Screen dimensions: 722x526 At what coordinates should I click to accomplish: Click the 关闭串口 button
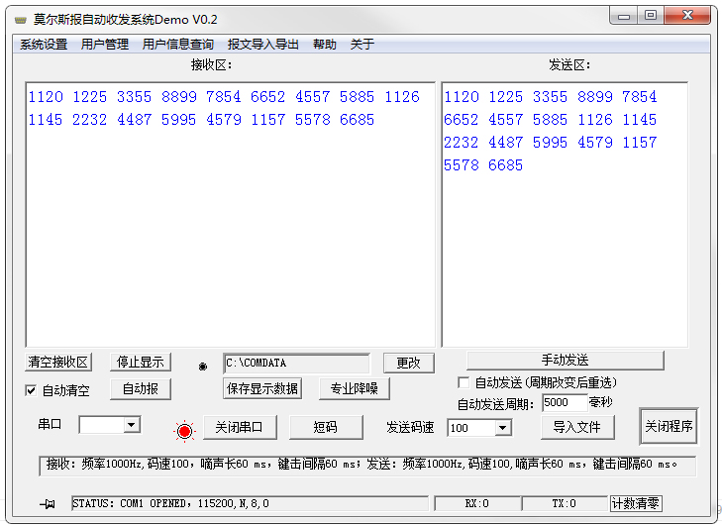pos(239,428)
